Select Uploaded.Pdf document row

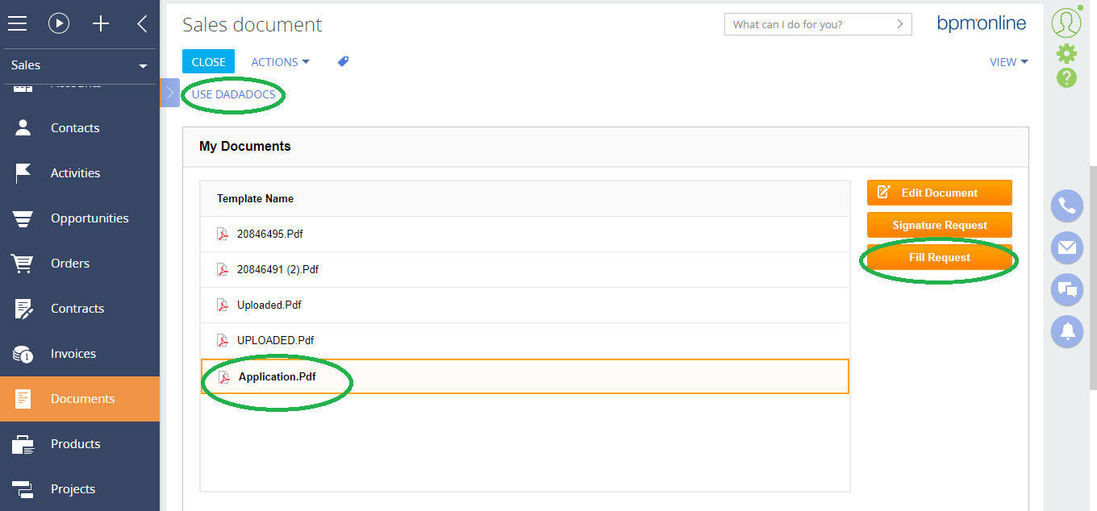tap(524, 305)
